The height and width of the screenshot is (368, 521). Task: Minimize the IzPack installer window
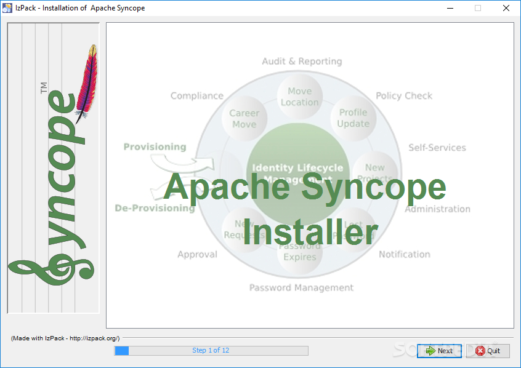coord(450,8)
